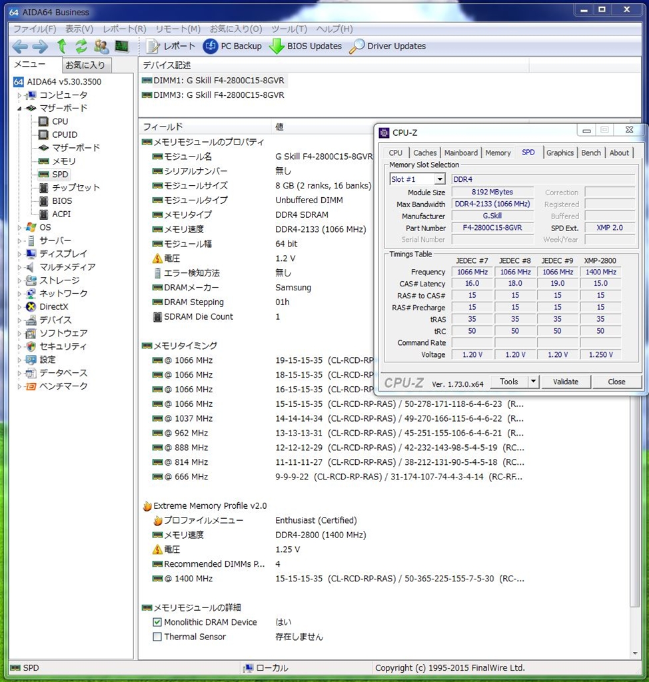
Task: Click the PC Backup toolbar icon
Action: [x=211, y=46]
